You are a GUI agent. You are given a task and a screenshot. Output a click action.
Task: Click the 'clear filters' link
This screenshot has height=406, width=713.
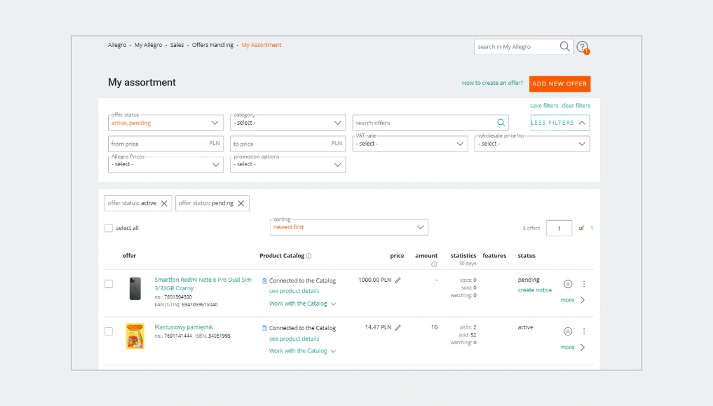click(x=576, y=106)
